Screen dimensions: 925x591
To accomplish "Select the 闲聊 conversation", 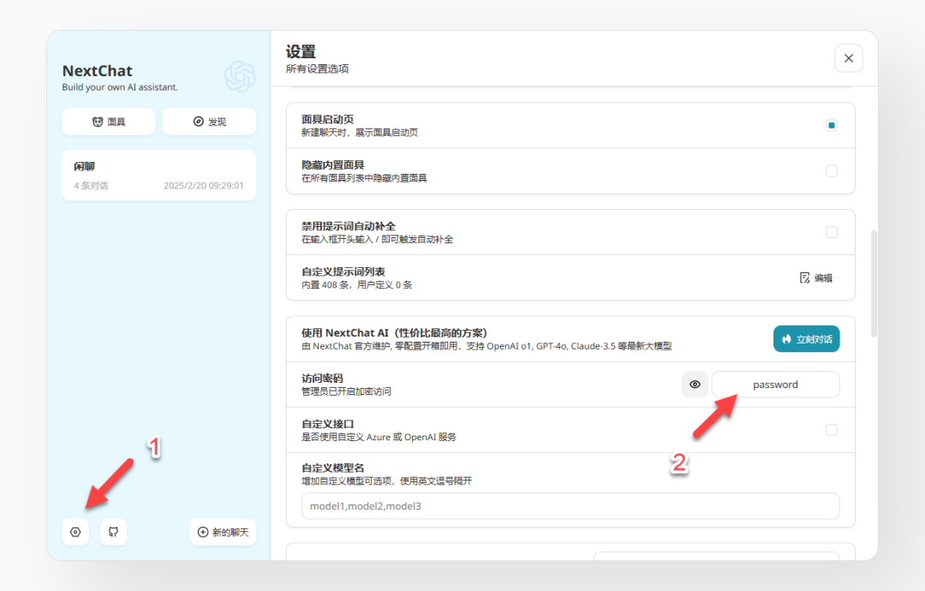I will tap(158, 176).
